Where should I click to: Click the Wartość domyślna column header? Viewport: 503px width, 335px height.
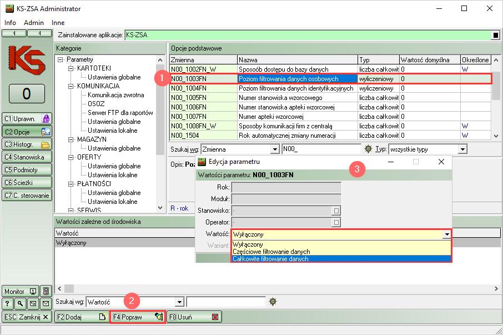[430, 59]
